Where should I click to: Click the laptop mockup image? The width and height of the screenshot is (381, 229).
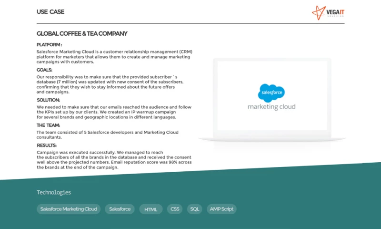pyautogui.click(x=272, y=100)
